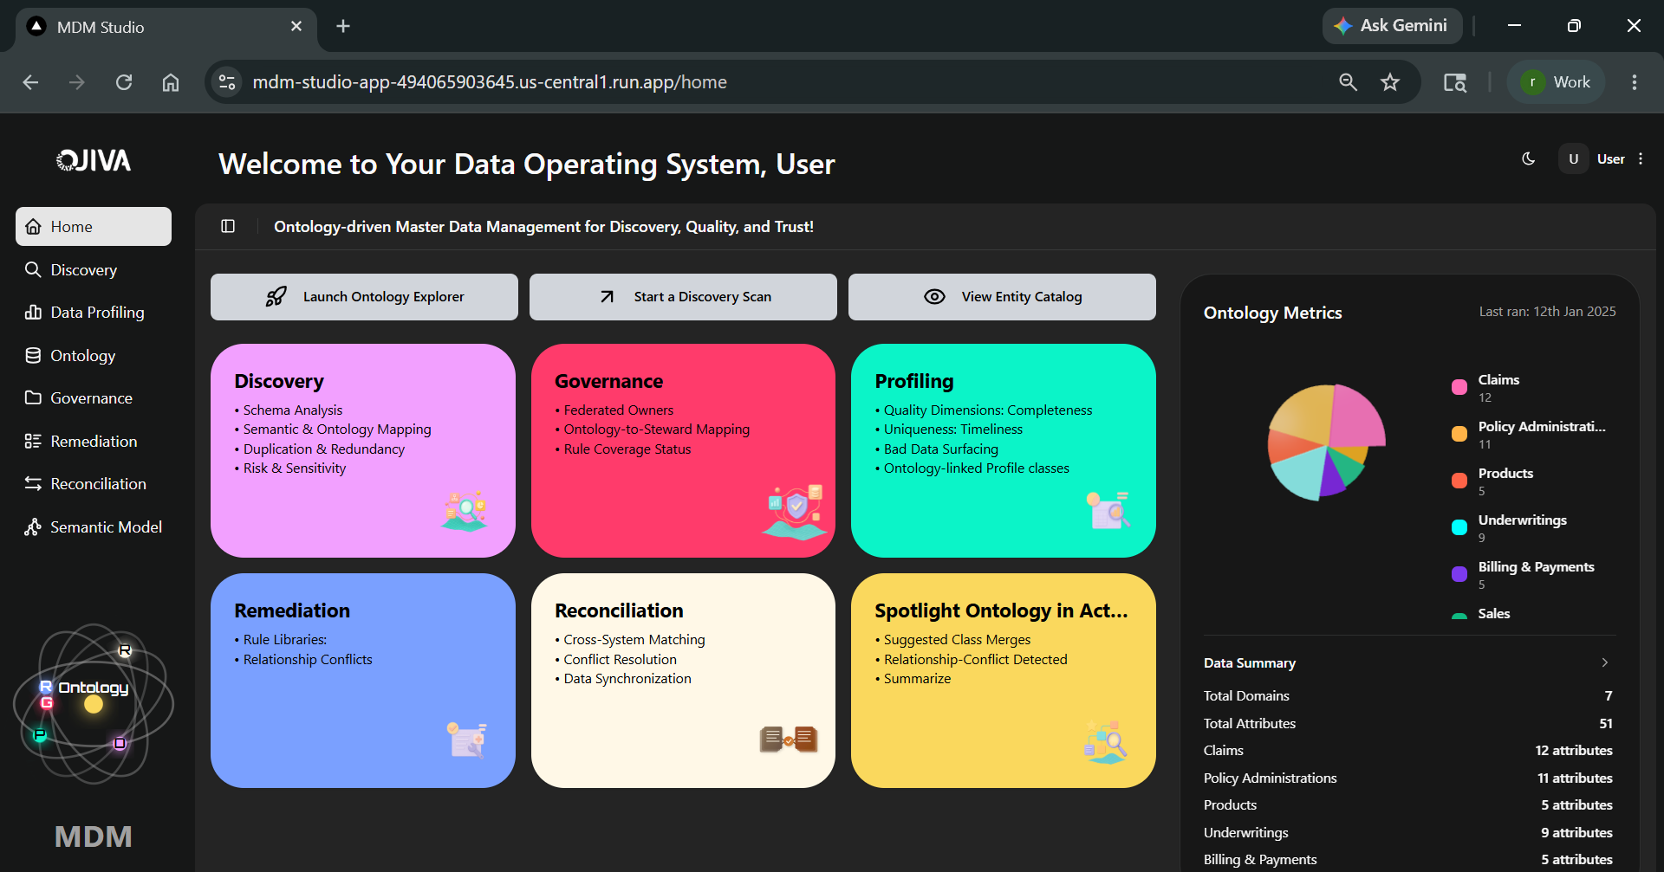Open Discovery in the sidebar
This screenshot has height=872, width=1664.
click(x=94, y=269)
